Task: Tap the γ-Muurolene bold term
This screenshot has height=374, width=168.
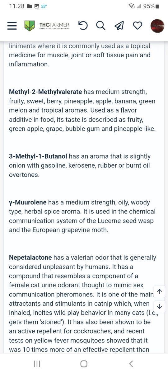Action: click(28, 203)
